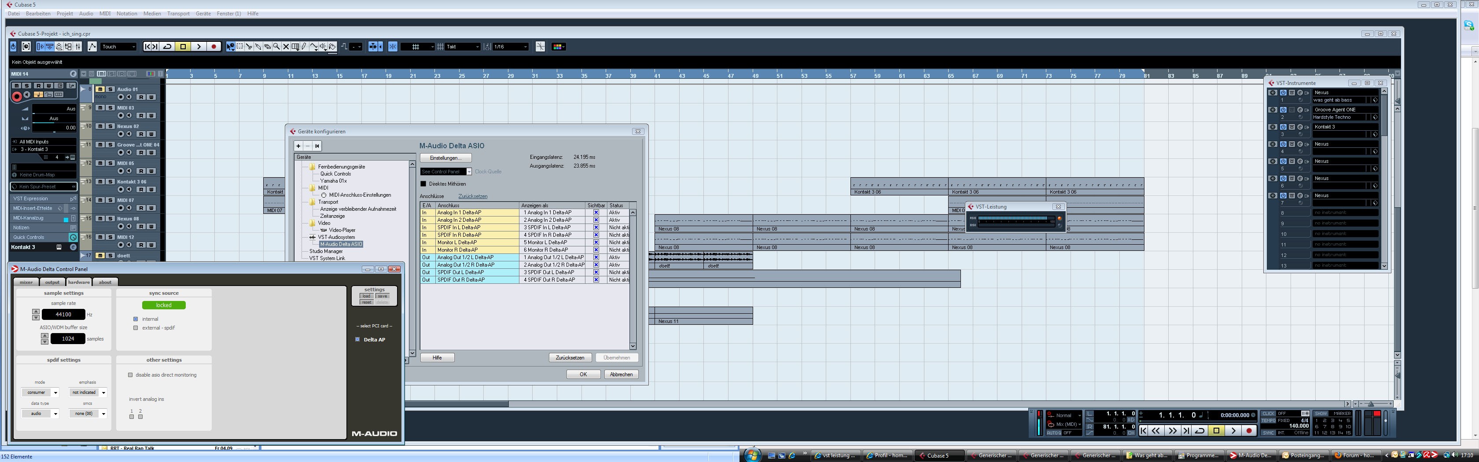
Task: Toggle CLICK metronome in transport panel
Action: [1268, 413]
